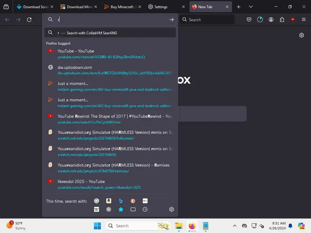Search open tabs using the tabs icon

click(133, 209)
